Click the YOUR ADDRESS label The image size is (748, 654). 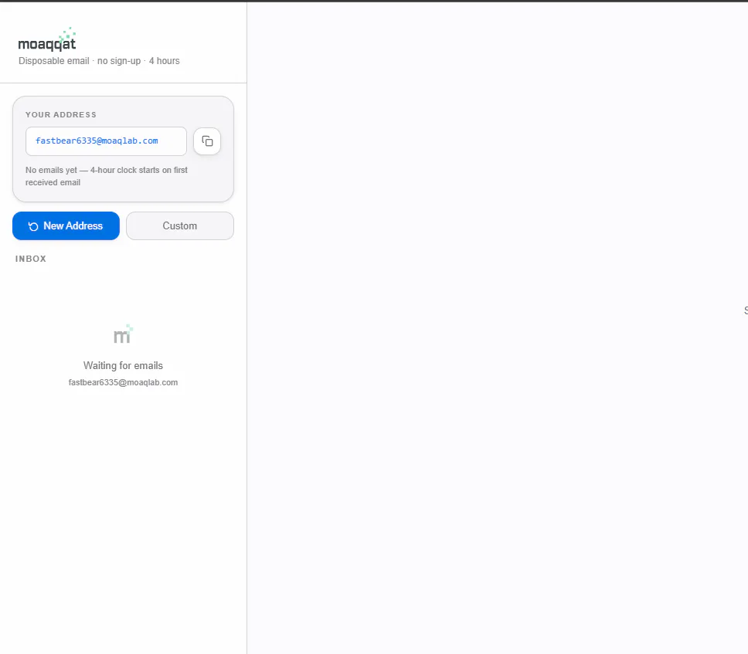click(60, 115)
